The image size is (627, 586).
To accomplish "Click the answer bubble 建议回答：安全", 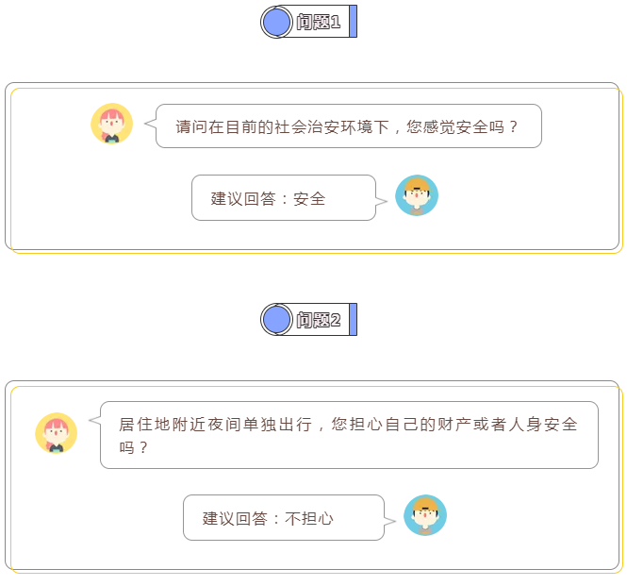I will [284, 198].
